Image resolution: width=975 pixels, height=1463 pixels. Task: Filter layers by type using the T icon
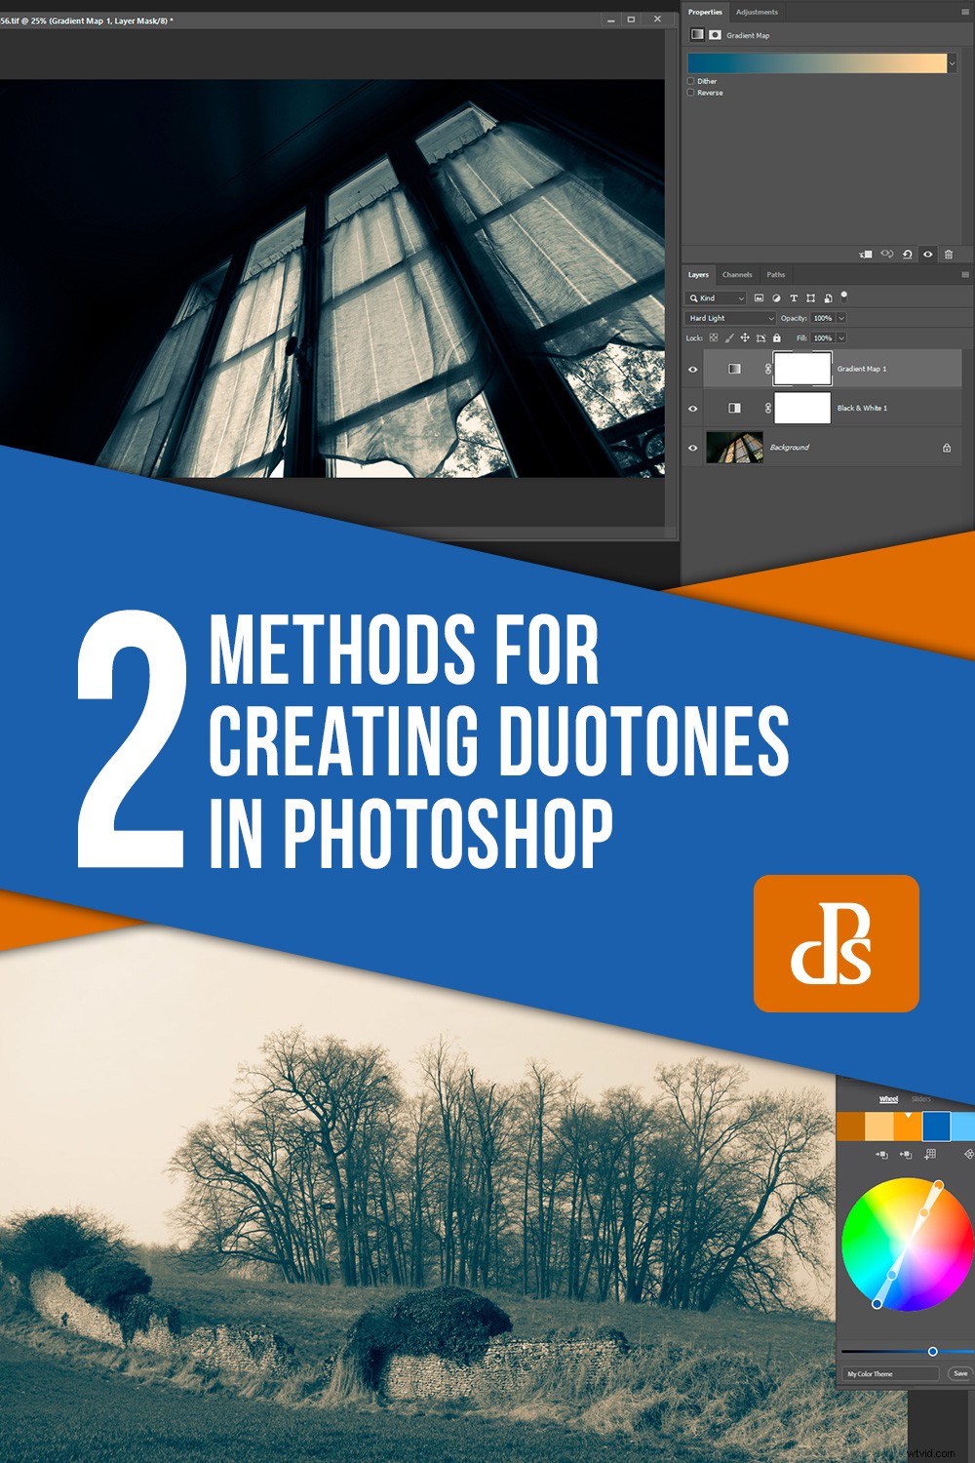[794, 298]
